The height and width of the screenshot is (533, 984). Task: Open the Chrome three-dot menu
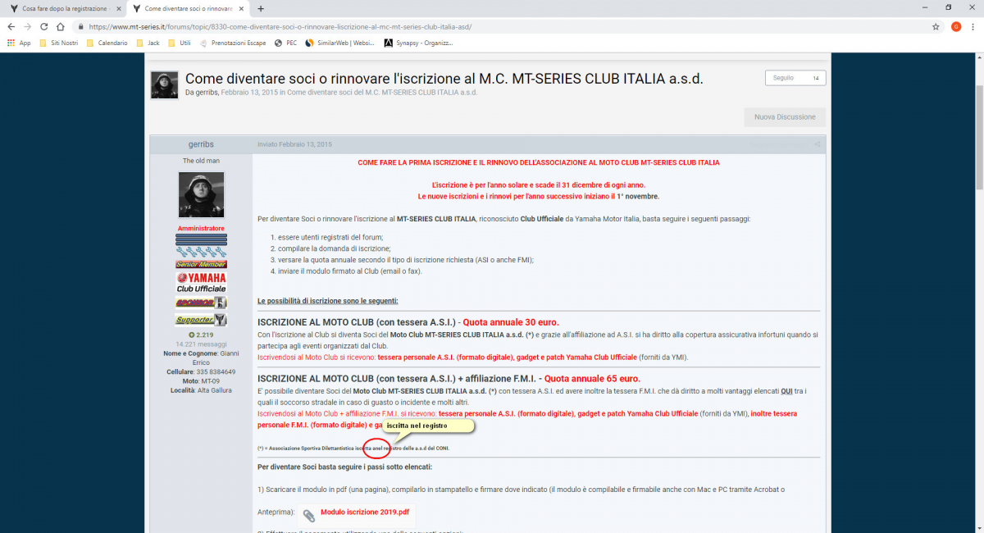(x=973, y=26)
